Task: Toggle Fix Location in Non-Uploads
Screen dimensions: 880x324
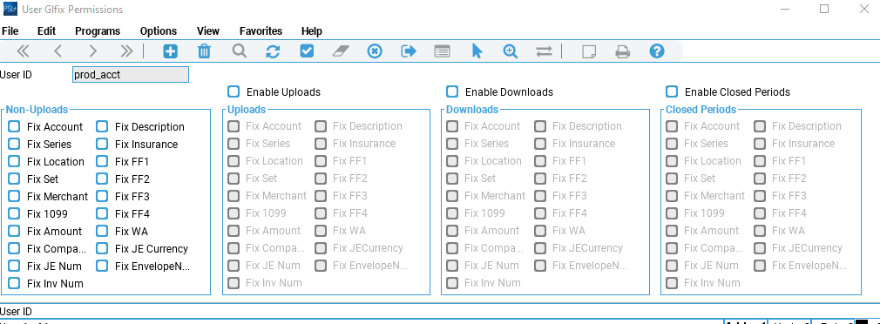Action: pos(14,161)
